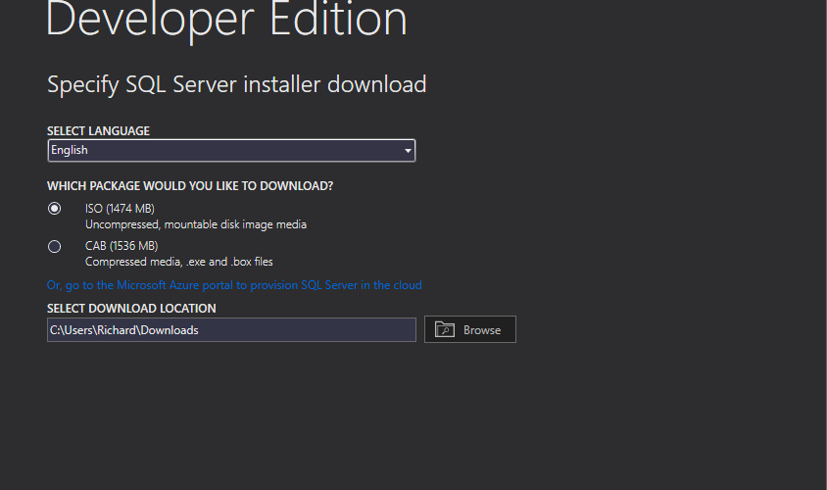Click the word 'Browse' on the button
Image resolution: width=827 pixels, height=490 pixels.
pos(482,330)
